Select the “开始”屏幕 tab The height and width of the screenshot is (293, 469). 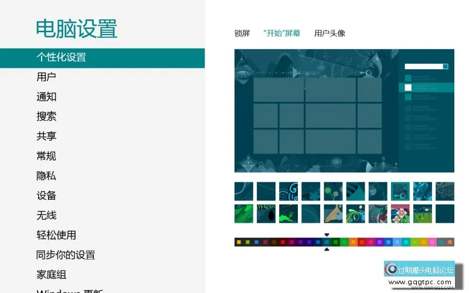[x=282, y=33]
